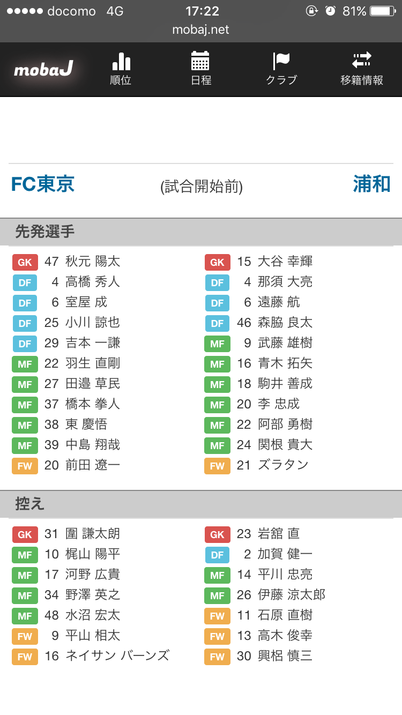This screenshot has width=402, height=715.
Task: Tap substitute ネイサン バーンズ
Action: click(x=117, y=656)
